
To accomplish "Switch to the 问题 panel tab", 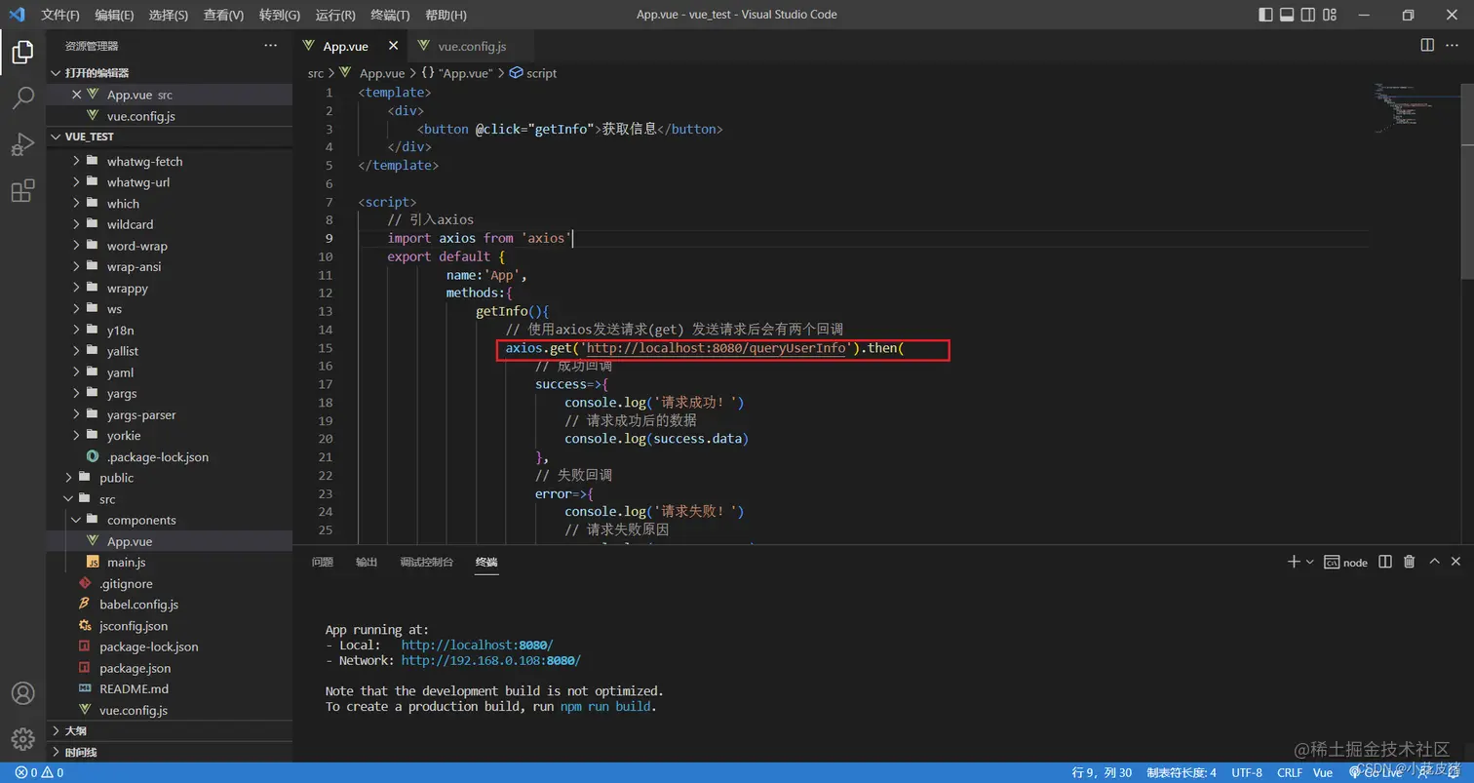I will (x=323, y=562).
